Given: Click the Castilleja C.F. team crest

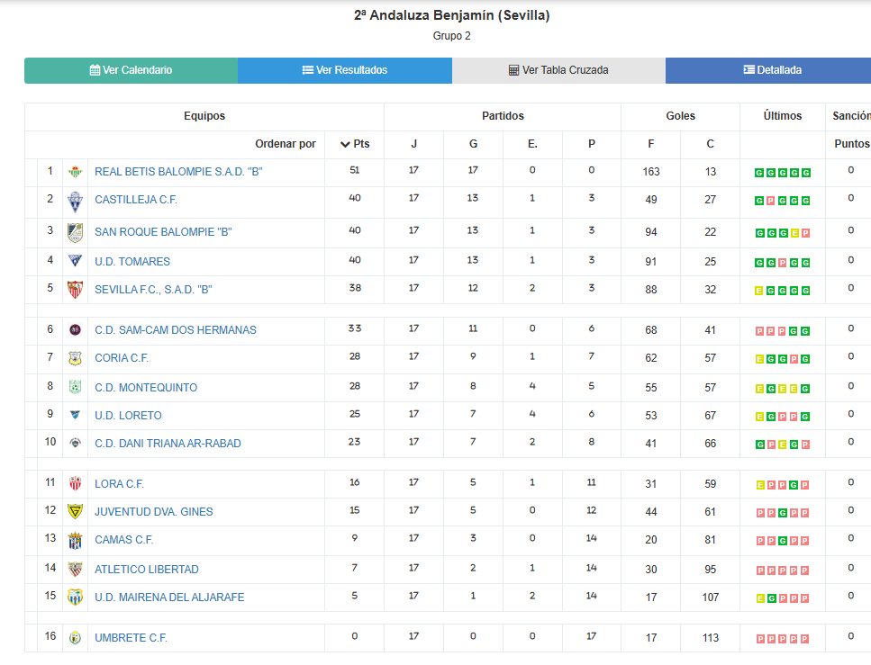Looking at the screenshot, I should pos(75,202).
